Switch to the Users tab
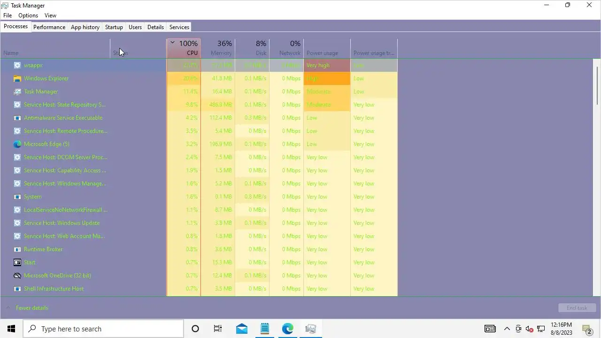Viewport: 601px width, 338px height. [x=135, y=27]
